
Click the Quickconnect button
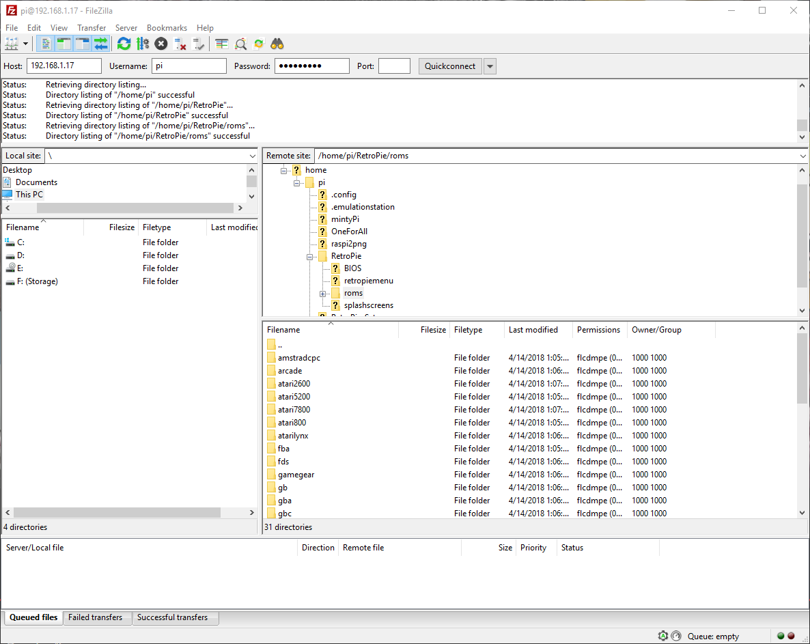pos(450,66)
